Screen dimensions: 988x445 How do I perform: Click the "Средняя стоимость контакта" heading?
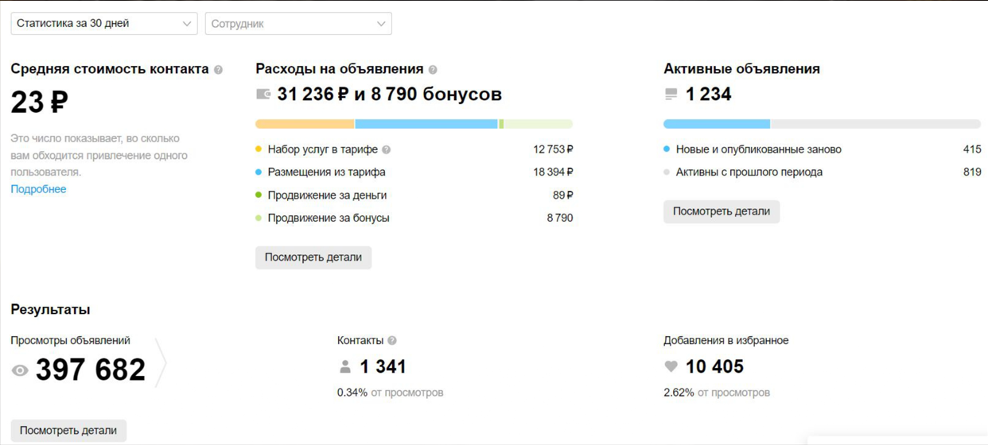tap(110, 69)
